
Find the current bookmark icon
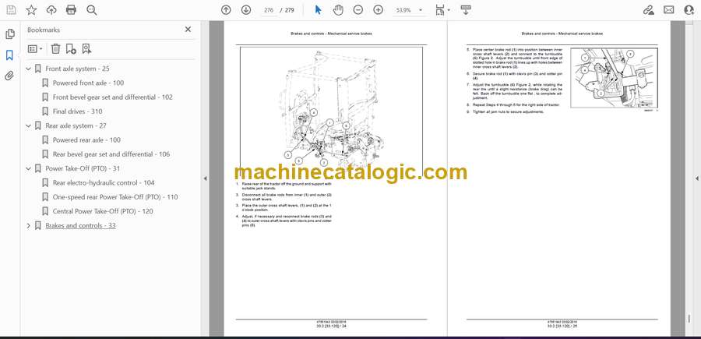point(86,49)
